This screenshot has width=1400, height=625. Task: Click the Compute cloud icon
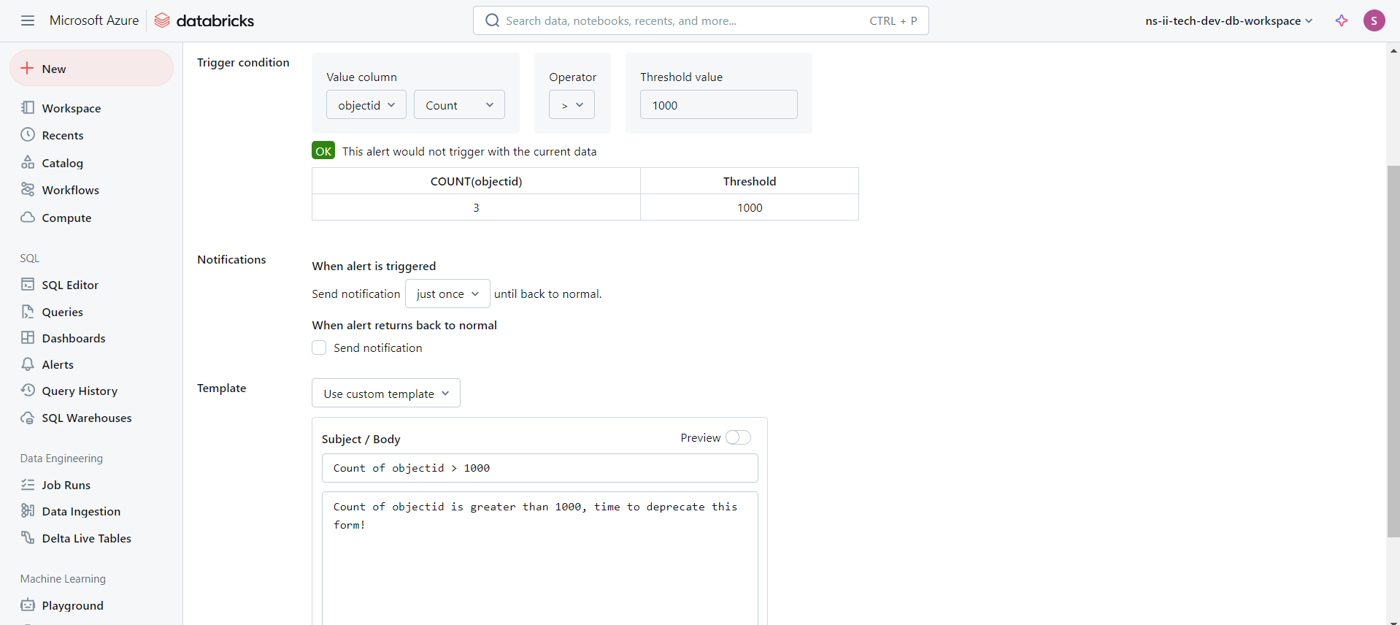28,217
